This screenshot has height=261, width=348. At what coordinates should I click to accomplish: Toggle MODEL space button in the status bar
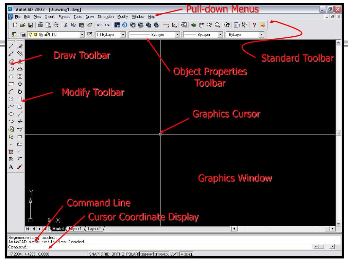187,254
